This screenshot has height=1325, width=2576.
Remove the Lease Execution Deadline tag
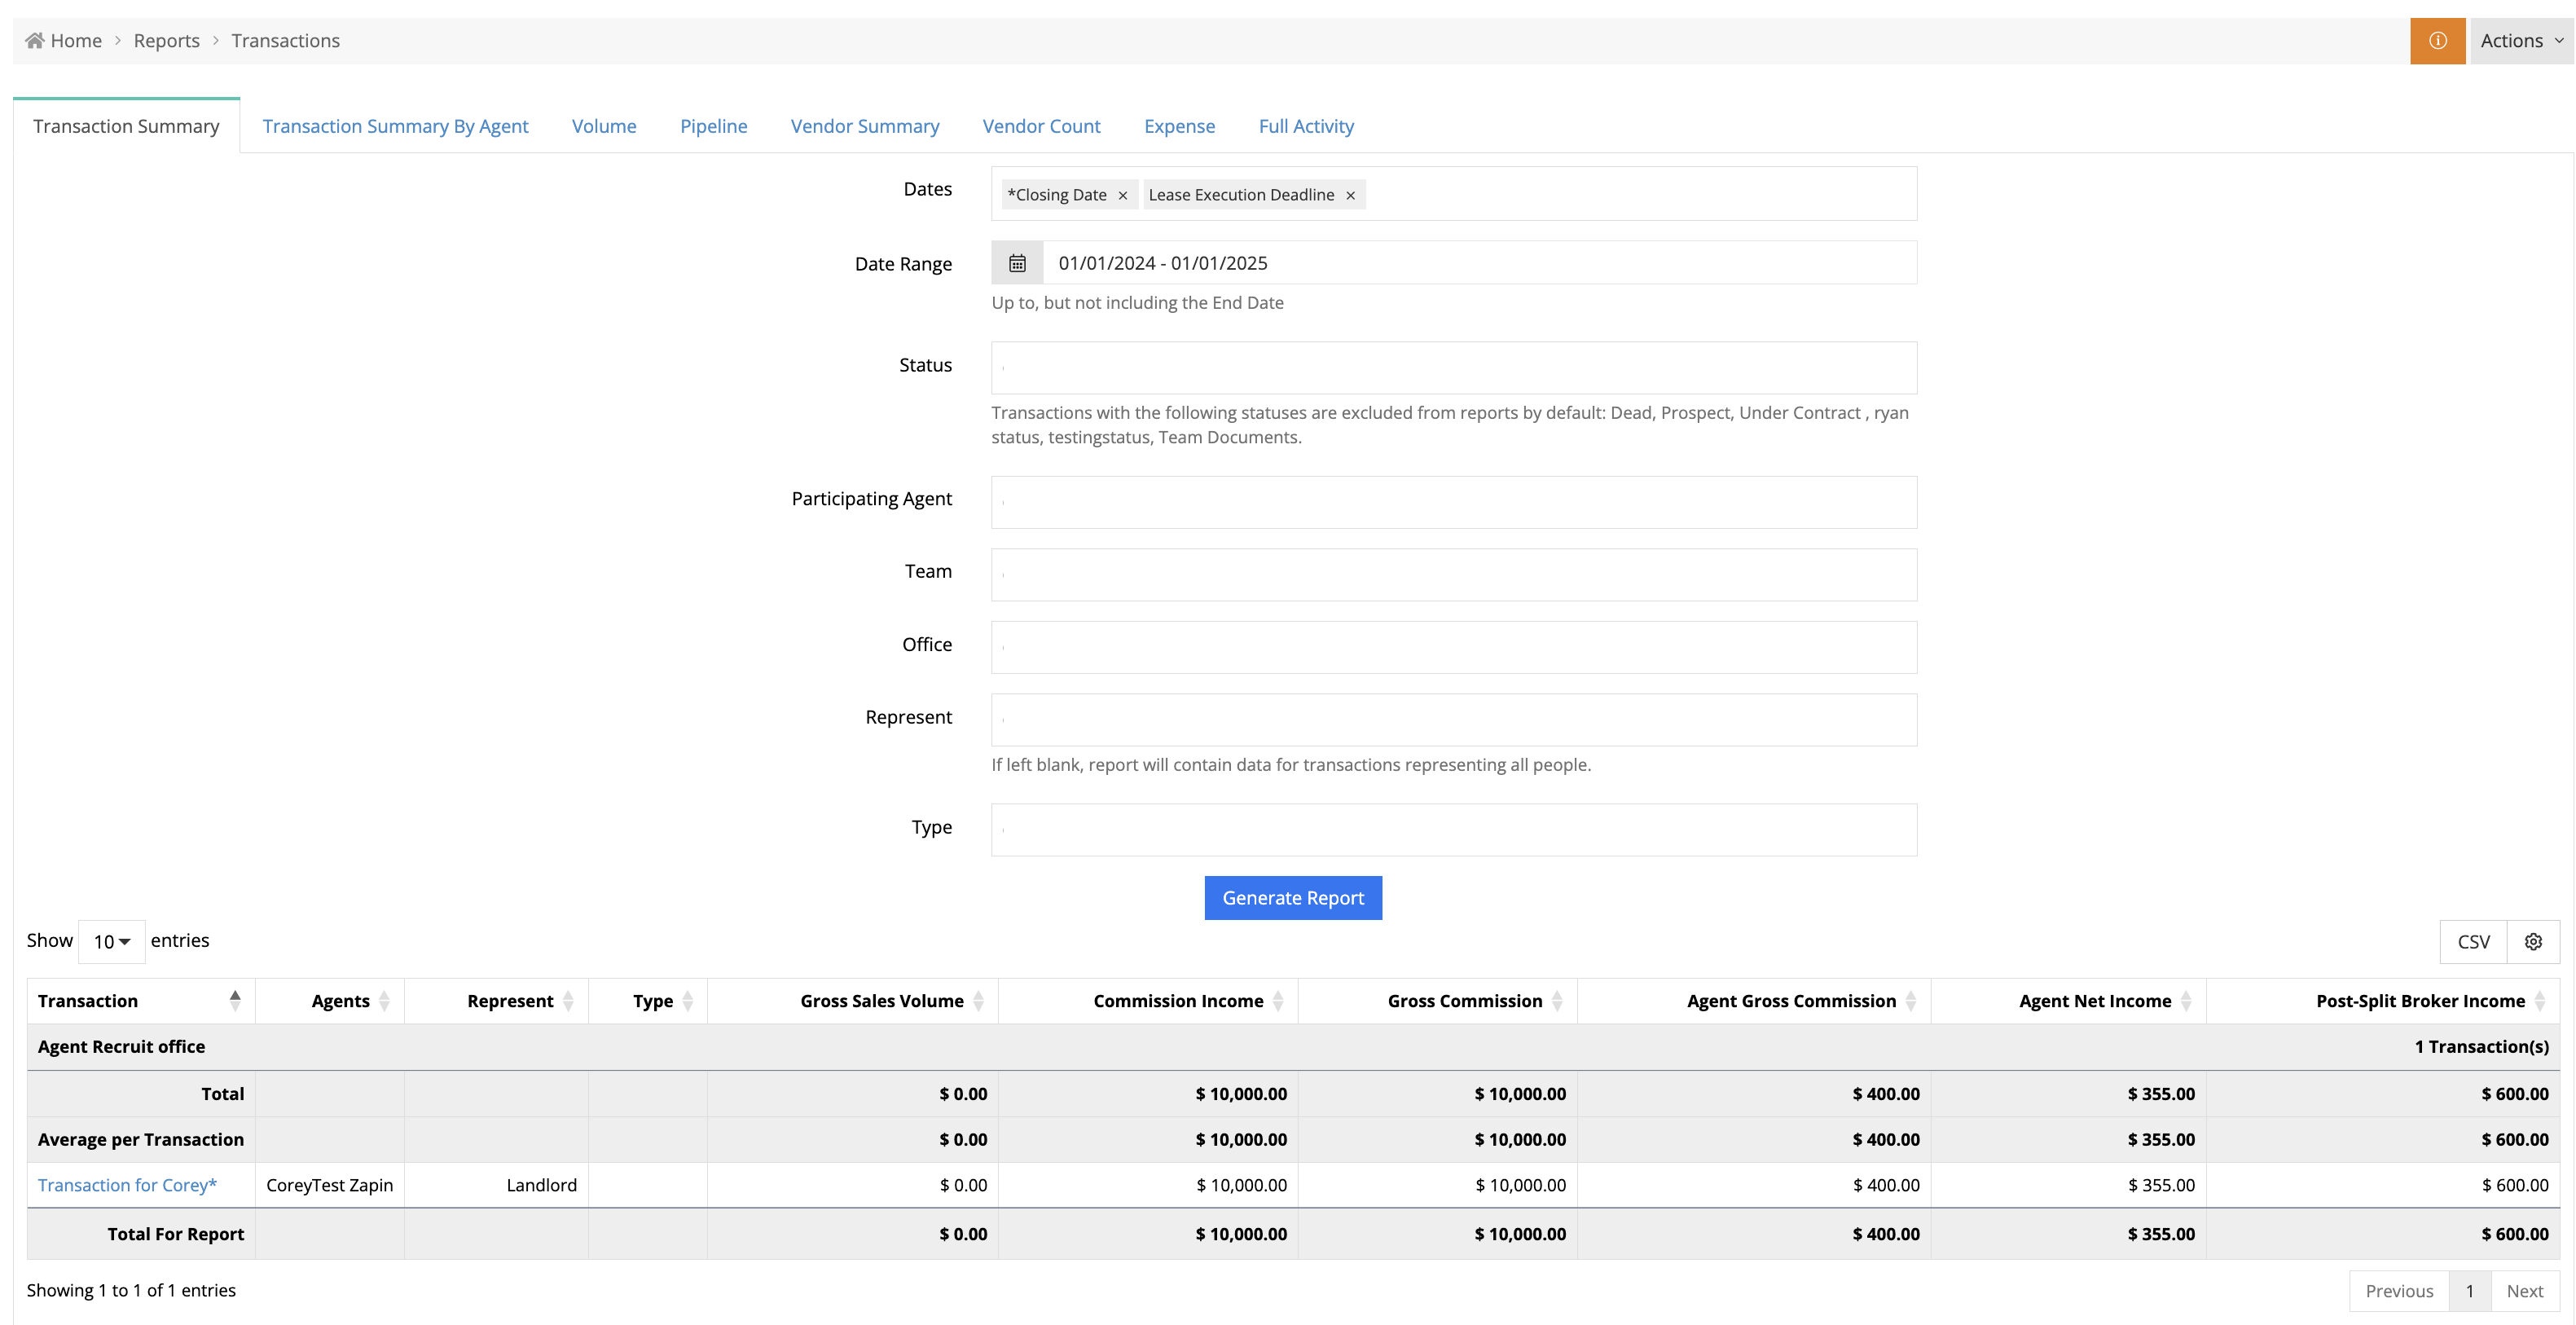pos(1350,196)
